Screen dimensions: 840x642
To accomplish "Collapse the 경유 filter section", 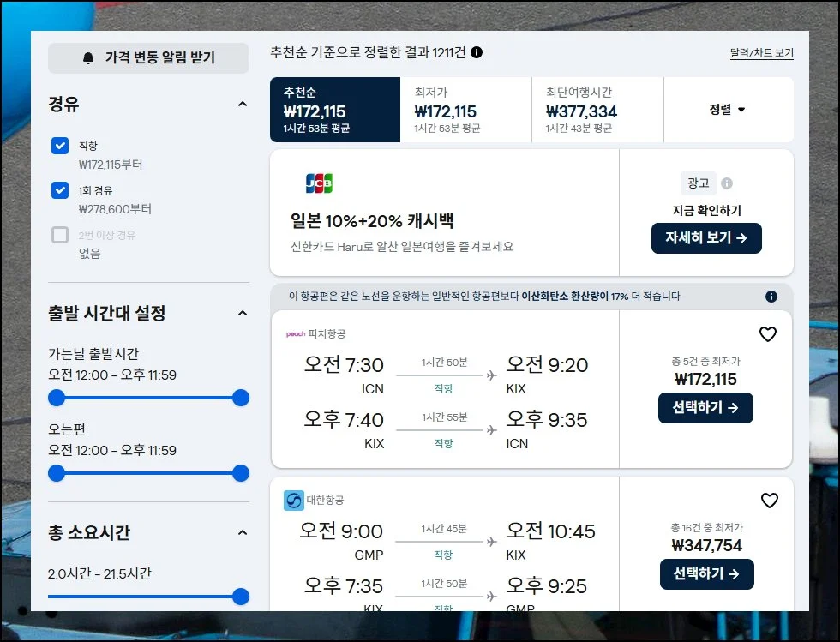I will coord(242,105).
